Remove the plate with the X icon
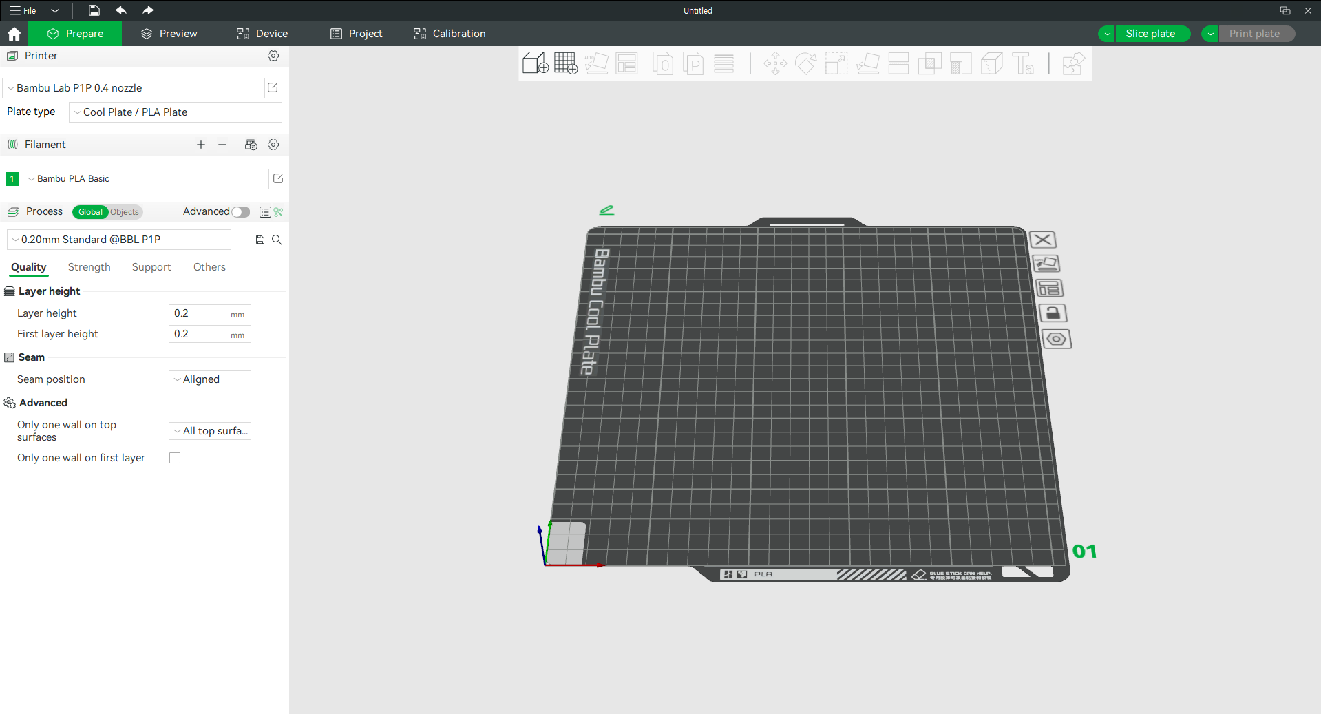 click(x=1043, y=240)
